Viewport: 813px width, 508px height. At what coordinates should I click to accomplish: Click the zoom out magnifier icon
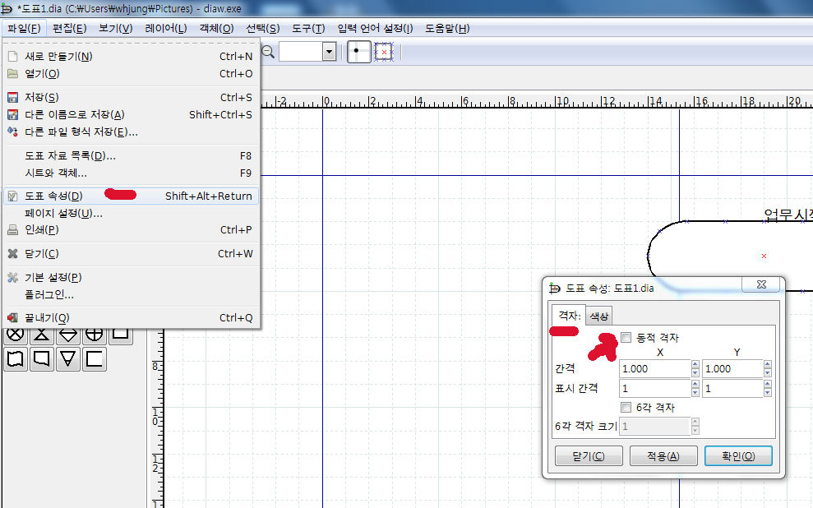pos(268,52)
